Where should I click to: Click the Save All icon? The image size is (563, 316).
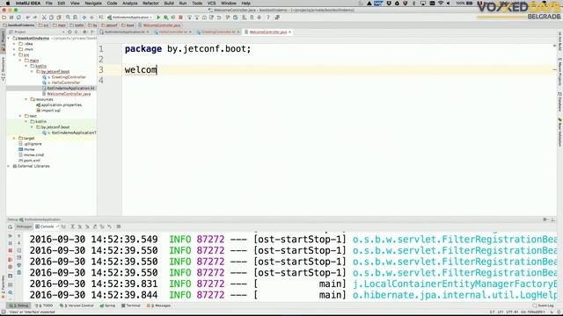click(x=11, y=18)
